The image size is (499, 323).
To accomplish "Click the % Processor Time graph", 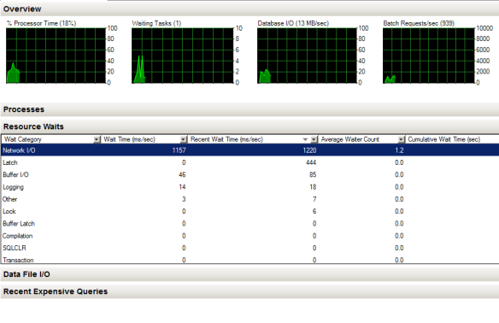I will click(x=56, y=56).
